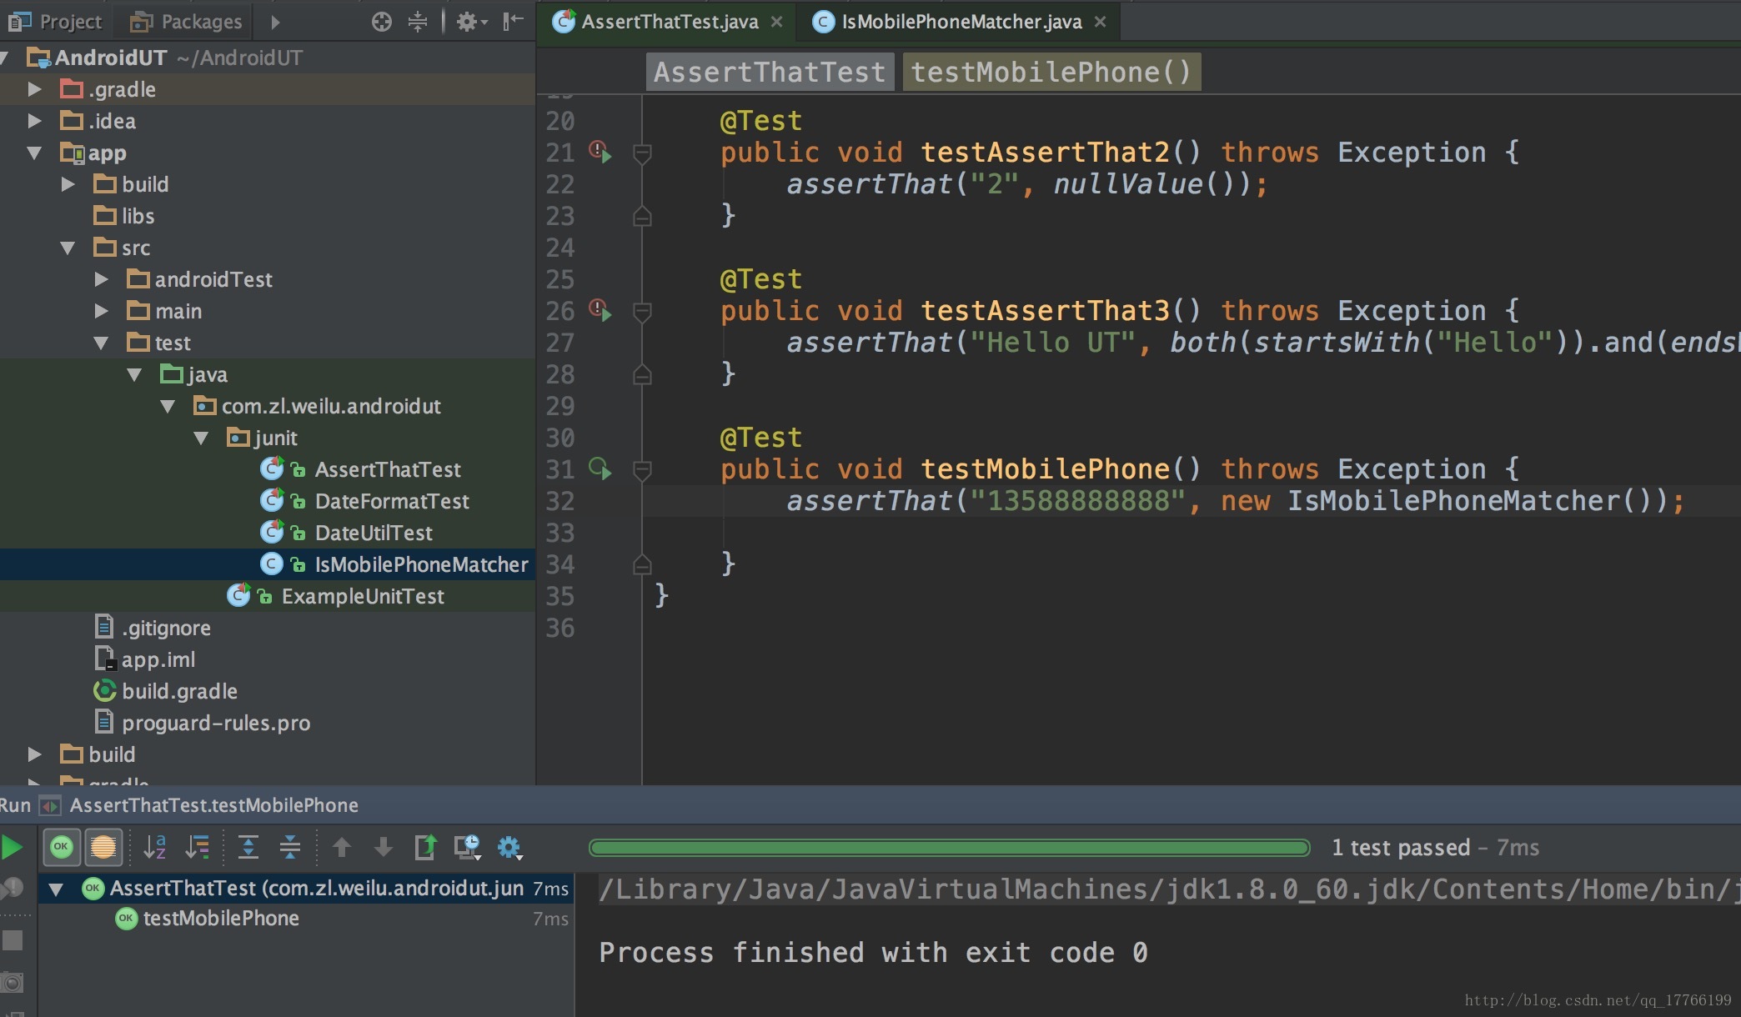Open the build.gradle file
Viewport: 1741px width, 1017px height.
[178, 691]
